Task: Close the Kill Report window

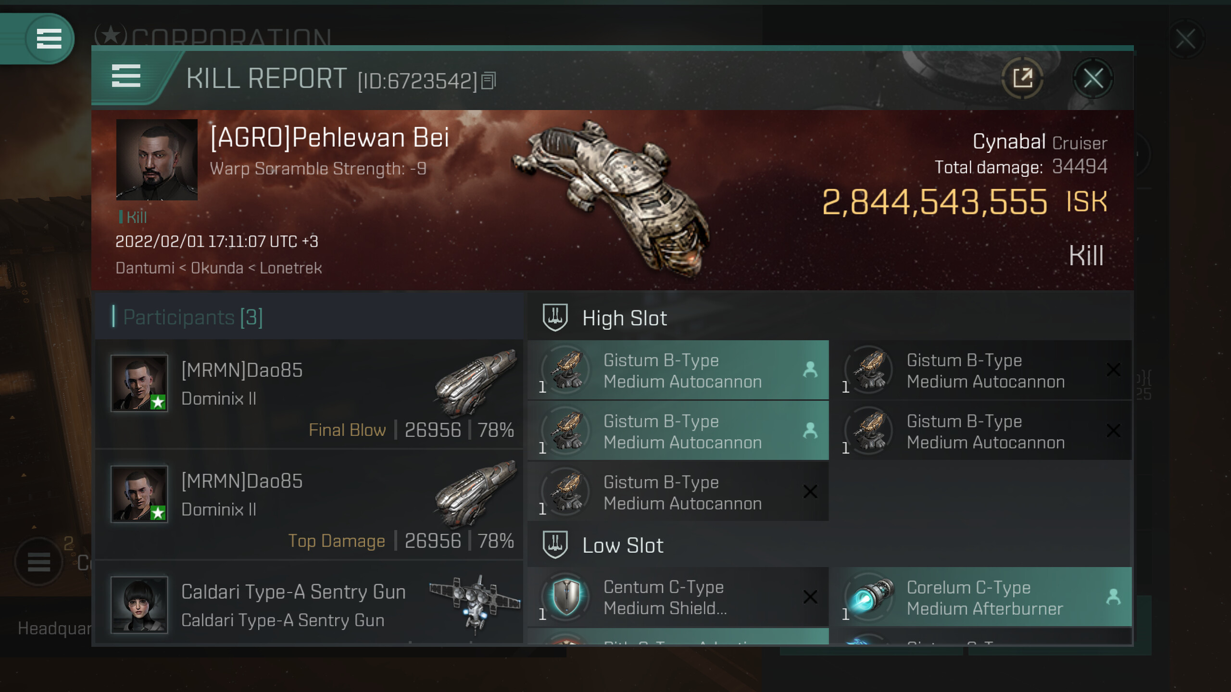Action: (x=1093, y=78)
